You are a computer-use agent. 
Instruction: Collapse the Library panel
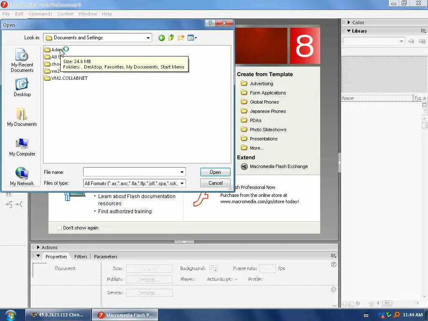coord(349,31)
